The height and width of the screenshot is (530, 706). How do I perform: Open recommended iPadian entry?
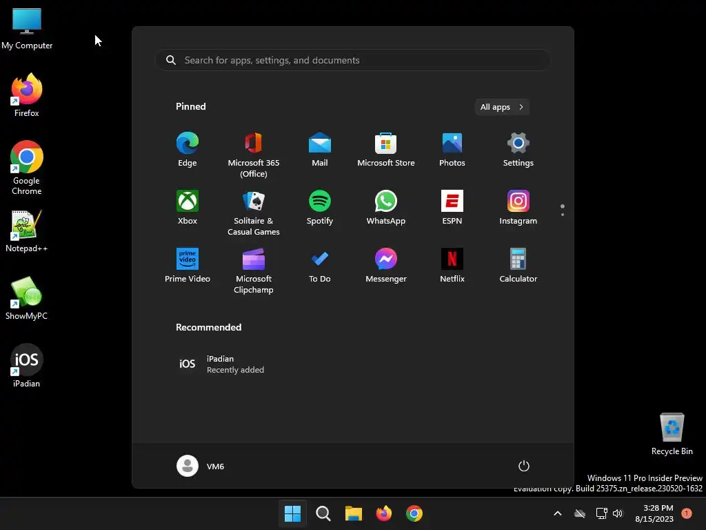click(221, 364)
